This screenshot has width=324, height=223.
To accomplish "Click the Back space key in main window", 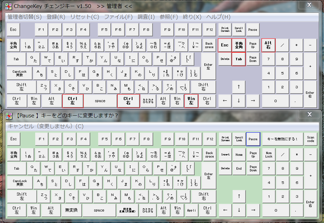I will coord(209,45).
